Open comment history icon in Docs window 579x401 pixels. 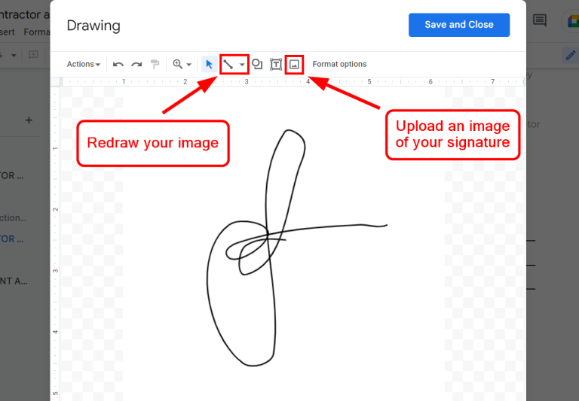click(x=540, y=20)
